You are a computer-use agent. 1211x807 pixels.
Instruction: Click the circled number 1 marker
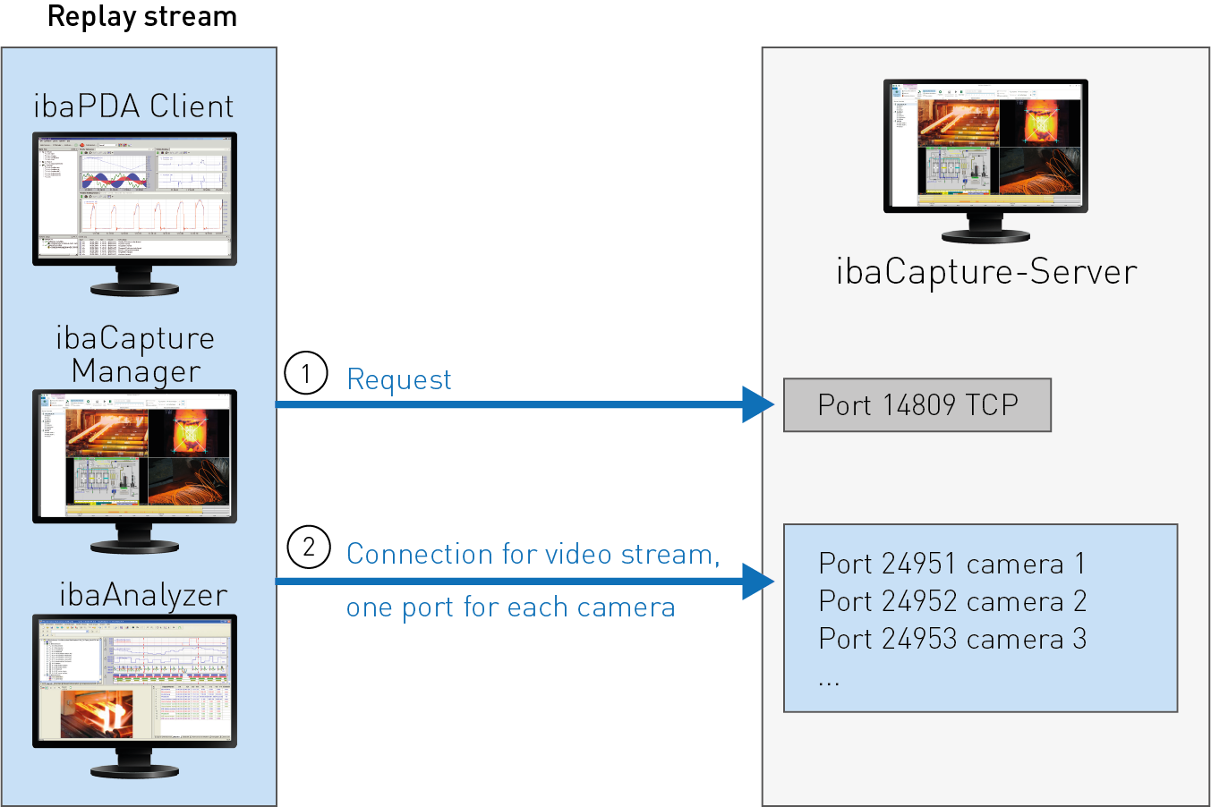click(306, 373)
